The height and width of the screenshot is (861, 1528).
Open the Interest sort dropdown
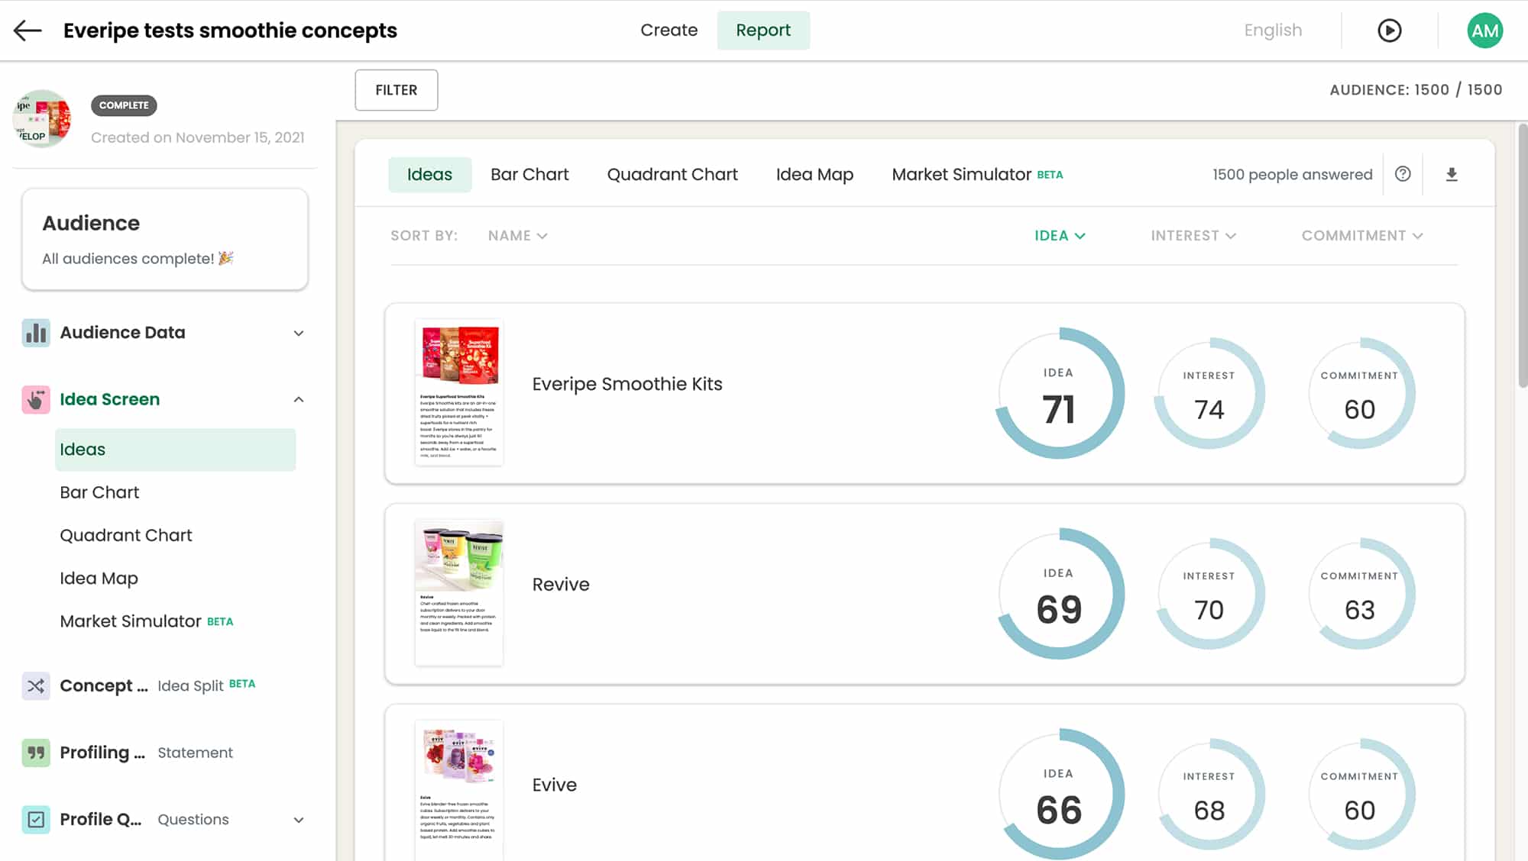tap(1193, 235)
